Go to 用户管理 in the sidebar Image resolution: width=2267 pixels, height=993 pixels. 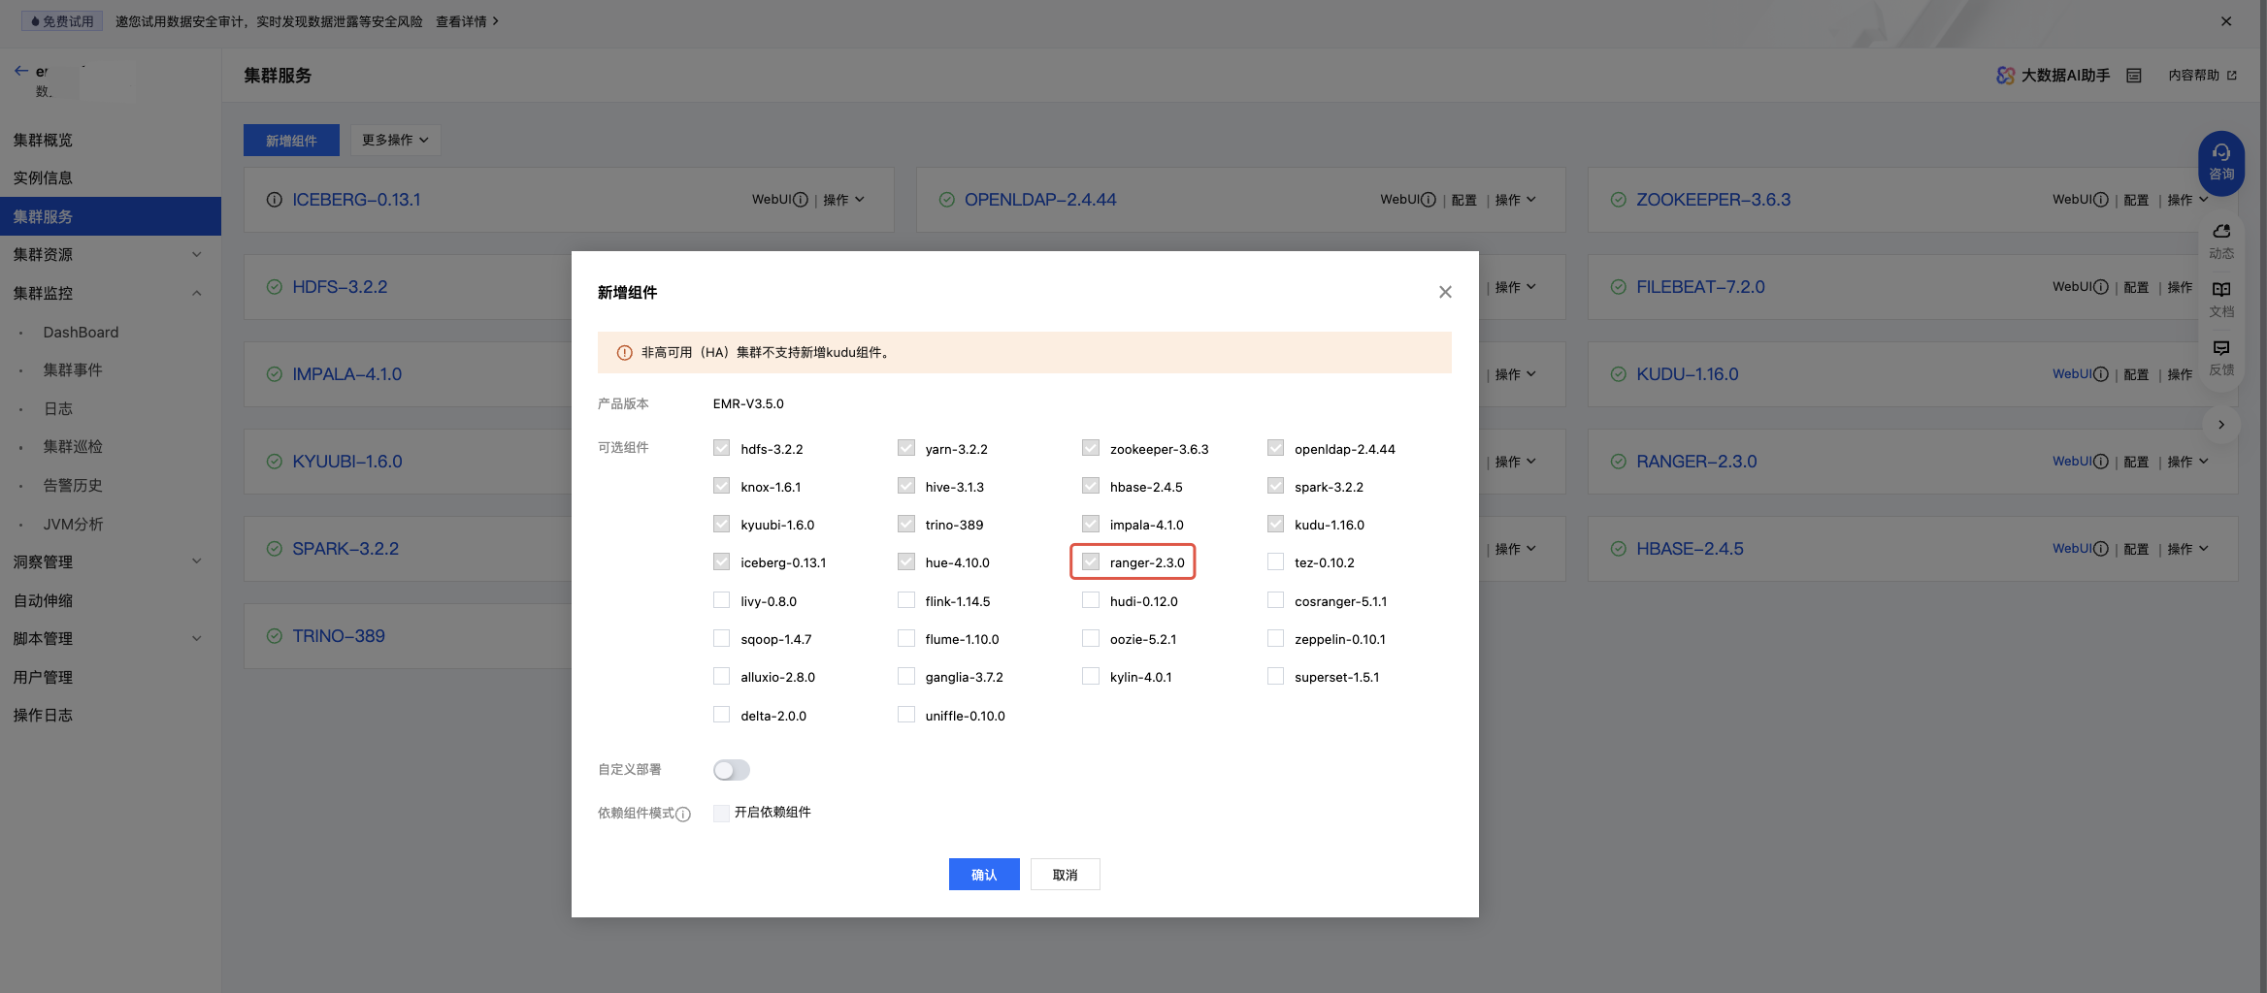click(x=44, y=677)
